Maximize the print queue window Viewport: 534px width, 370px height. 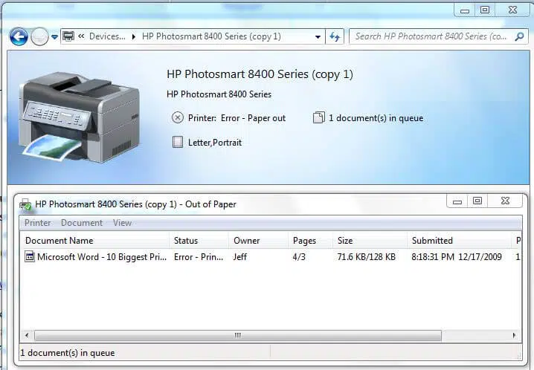point(477,201)
